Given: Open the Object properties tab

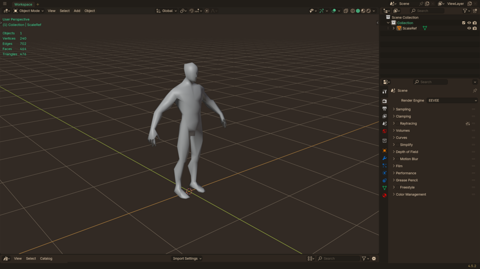Looking at the screenshot, I should tap(384, 150).
